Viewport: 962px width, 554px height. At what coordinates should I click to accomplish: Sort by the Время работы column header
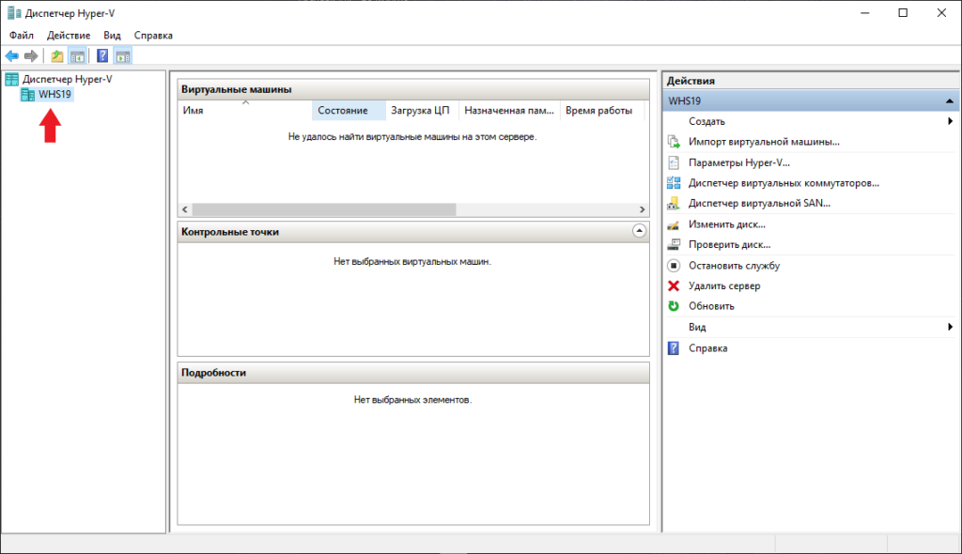click(x=602, y=111)
